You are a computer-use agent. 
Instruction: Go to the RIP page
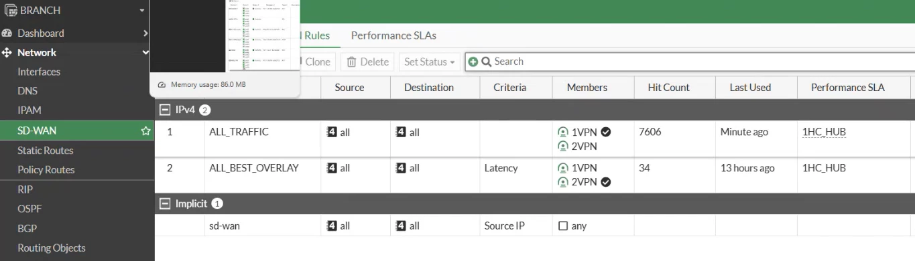coord(25,189)
